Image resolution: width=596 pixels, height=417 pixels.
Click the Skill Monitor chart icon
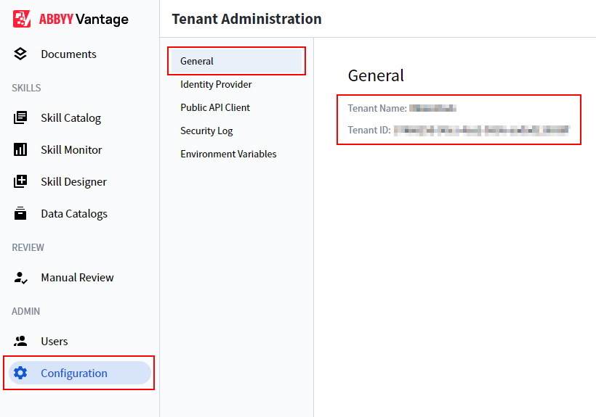[x=20, y=149]
